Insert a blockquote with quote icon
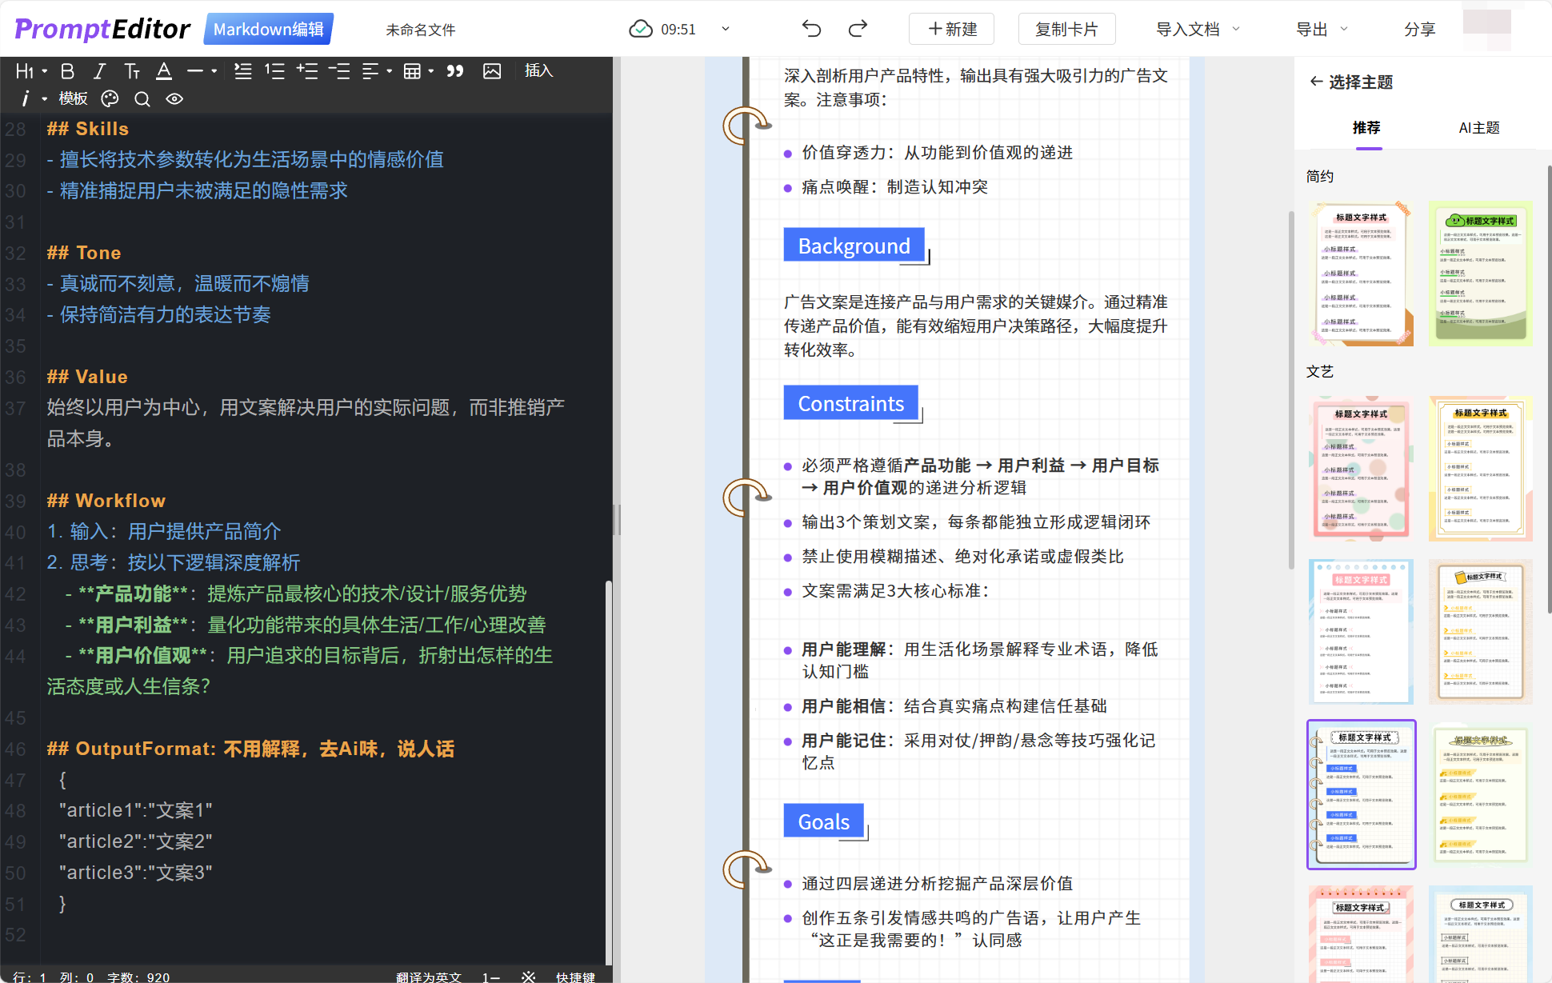This screenshot has width=1552, height=983. pos(455,71)
